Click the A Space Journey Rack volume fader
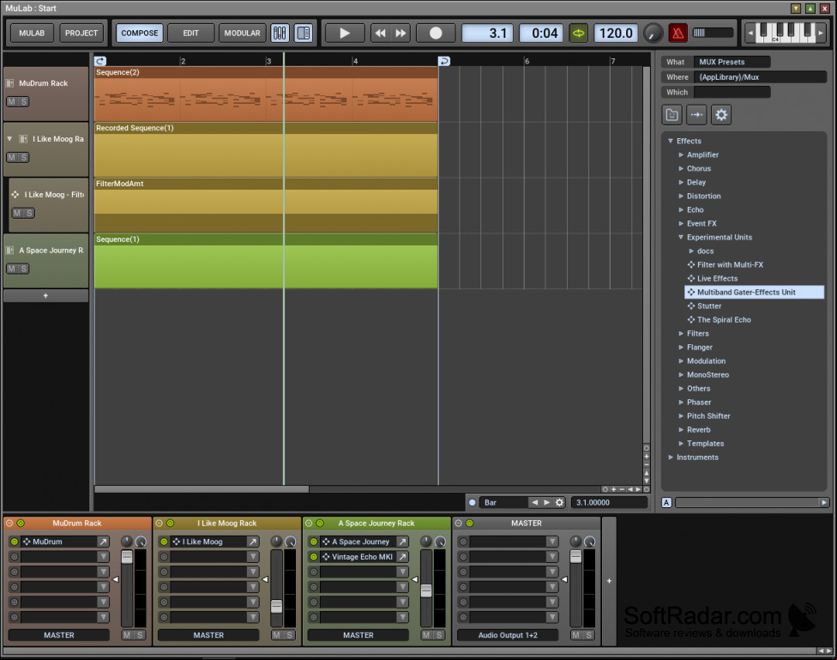837x660 pixels. [x=426, y=590]
